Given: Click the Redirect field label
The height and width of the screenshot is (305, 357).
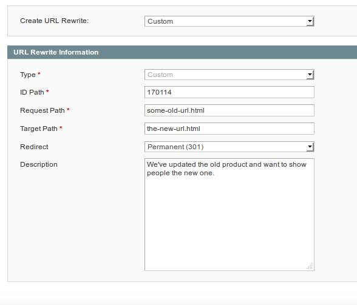Looking at the screenshot, I should pos(34,147).
